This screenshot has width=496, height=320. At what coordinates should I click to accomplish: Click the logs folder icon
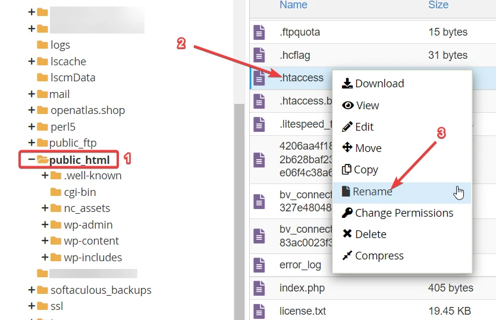[x=42, y=45]
